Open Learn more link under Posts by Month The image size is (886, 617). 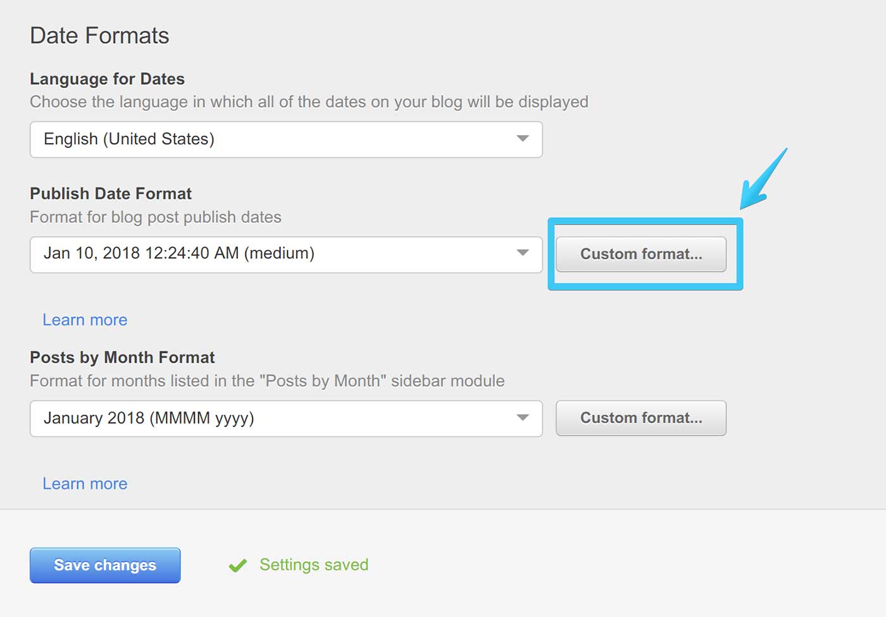point(85,484)
